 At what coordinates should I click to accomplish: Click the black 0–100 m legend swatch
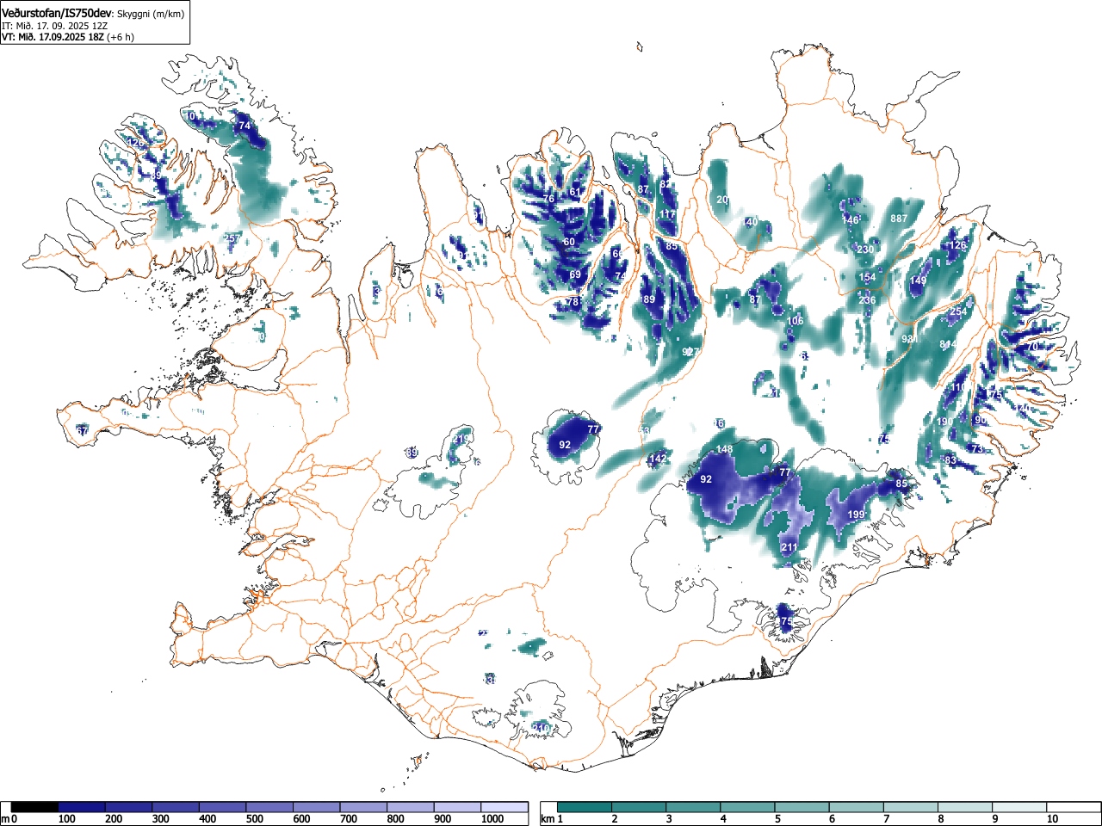pos(34,807)
